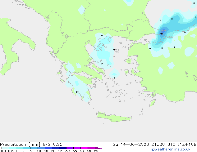The height and width of the screenshot is (152, 197).
Task: Click the 0.5–1 mm legend swatch
Action: coord(12,148)
